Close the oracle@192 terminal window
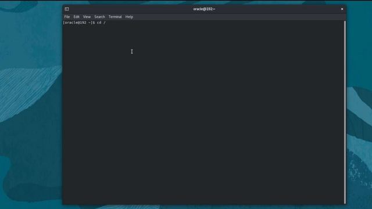The width and height of the screenshot is (372, 209). pos(342,9)
